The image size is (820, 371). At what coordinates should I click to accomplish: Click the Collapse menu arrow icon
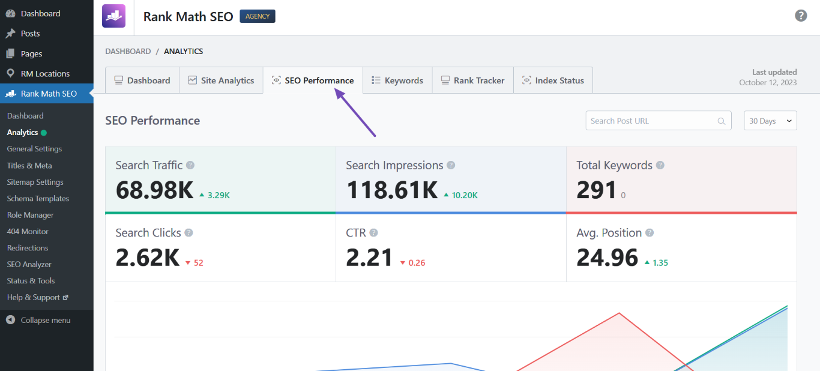click(10, 320)
